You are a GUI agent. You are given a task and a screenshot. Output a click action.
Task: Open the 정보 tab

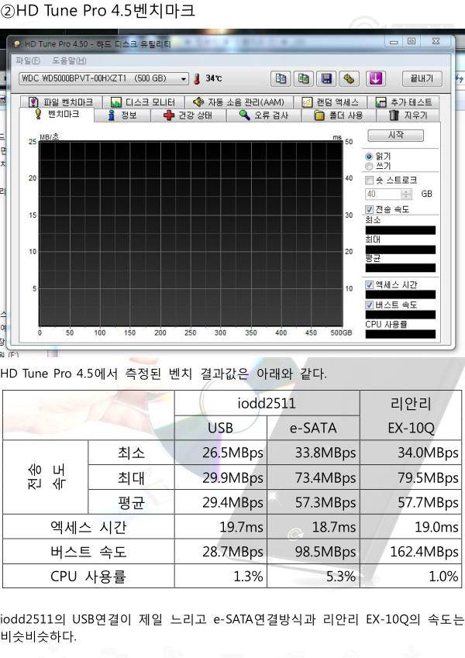[122, 115]
